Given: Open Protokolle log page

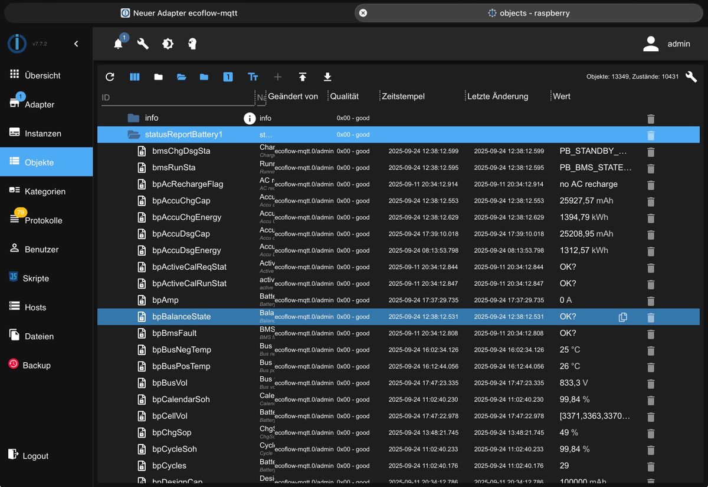Looking at the screenshot, I should [x=46, y=220].
